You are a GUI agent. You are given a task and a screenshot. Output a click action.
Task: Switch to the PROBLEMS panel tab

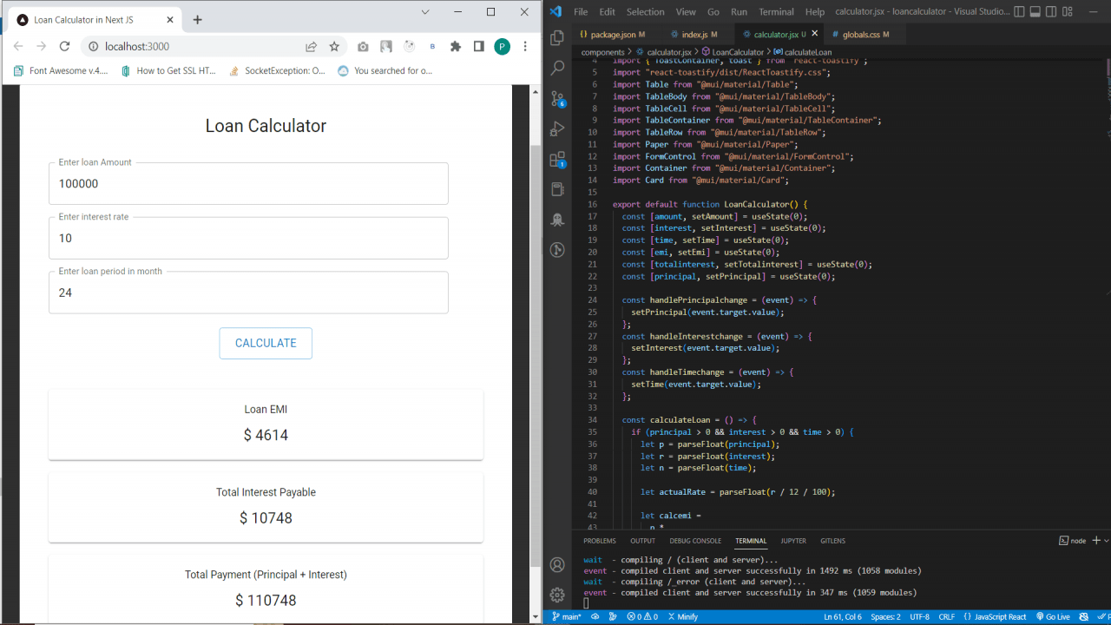point(600,541)
